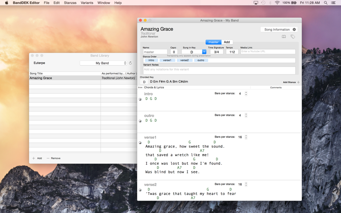Open the Stanzas menu

[x=70, y=3]
